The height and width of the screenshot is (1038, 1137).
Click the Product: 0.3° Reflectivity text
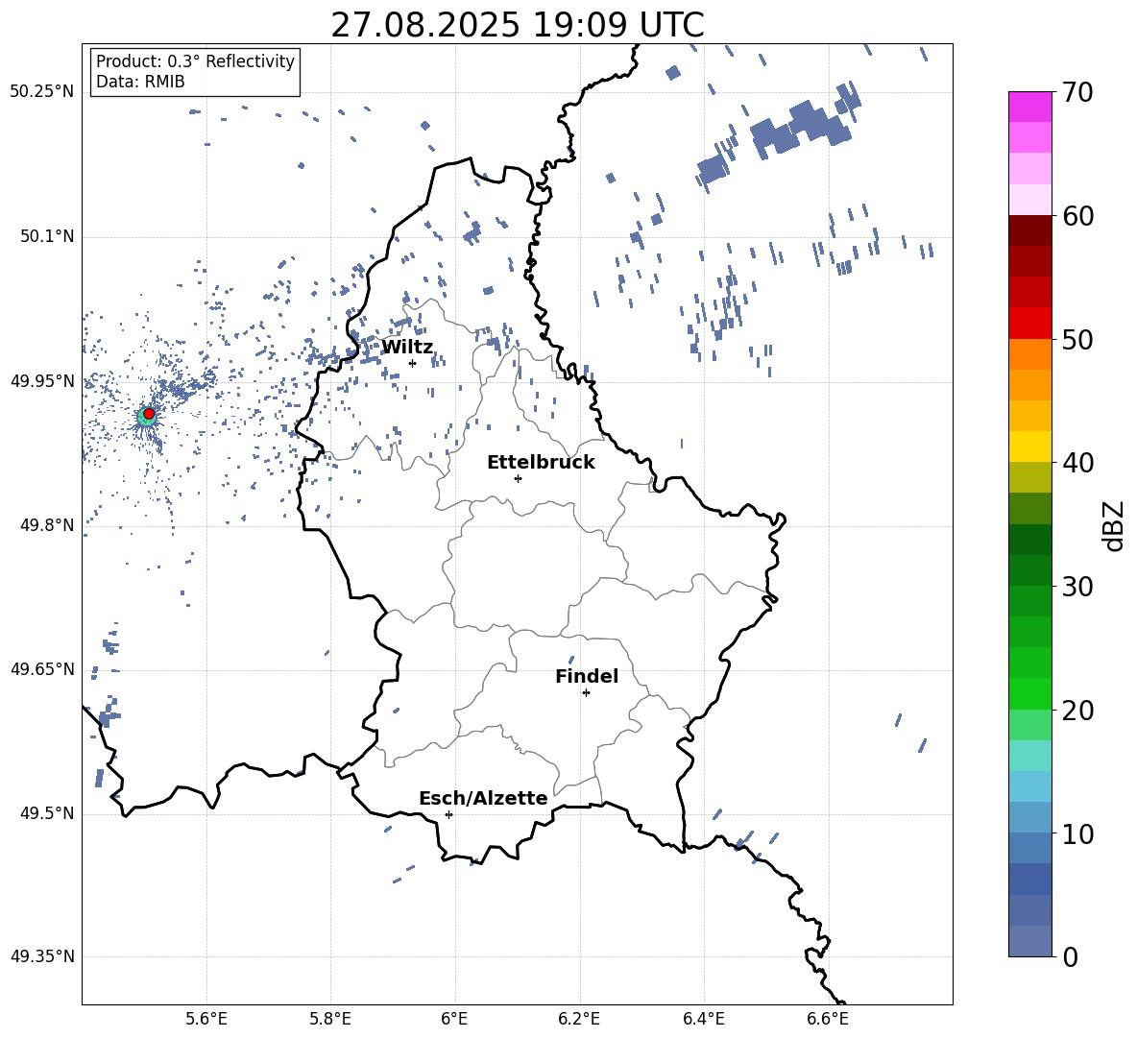coord(195,60)
